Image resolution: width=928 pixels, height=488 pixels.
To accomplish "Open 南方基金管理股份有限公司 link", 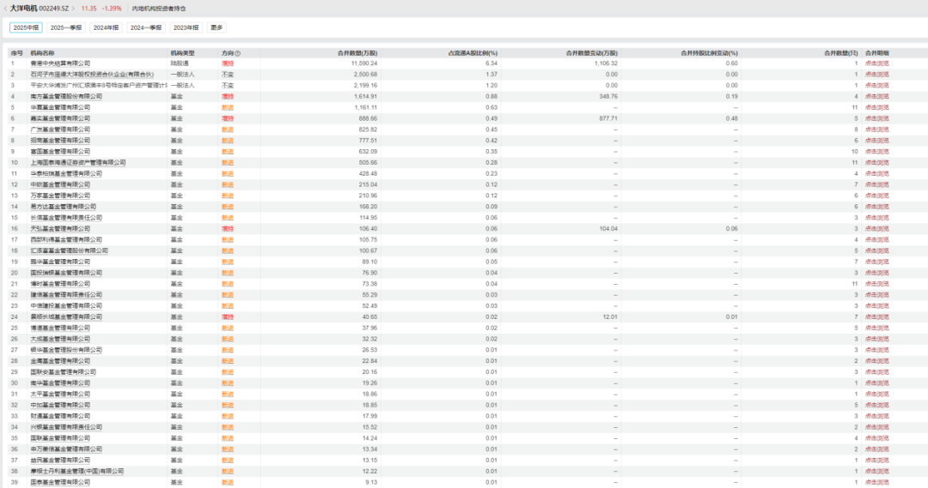I will coord(66,96).
